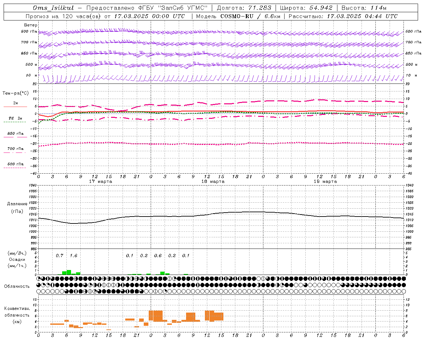Click the '1.6' three-hour precipitation value
The width and height of the screenshot is (423, 338).
coord(73,255)
